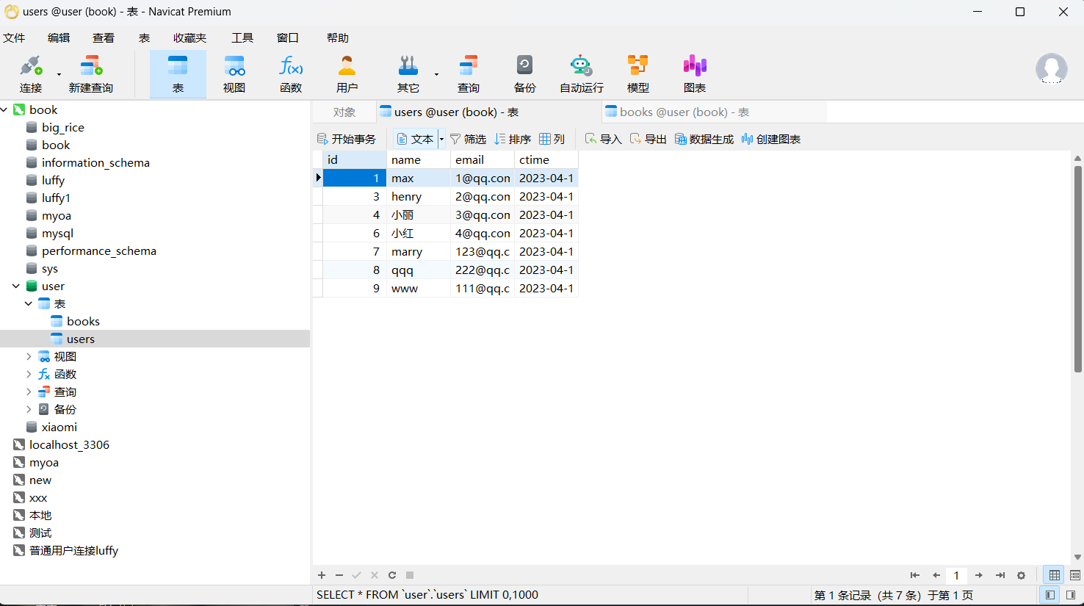Click the Query (查询) toolbar icon
This screenshot has width=1084, height=606.
click(x=469, y=73)
